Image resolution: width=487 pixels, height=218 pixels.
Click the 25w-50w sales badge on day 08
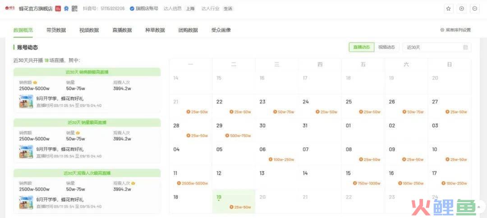tap(370, 159)
